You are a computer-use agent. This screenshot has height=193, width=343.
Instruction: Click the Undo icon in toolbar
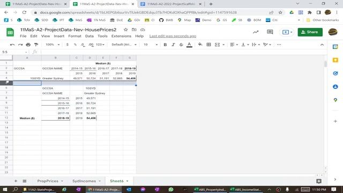pyautogui.click(x=12, y=44)
